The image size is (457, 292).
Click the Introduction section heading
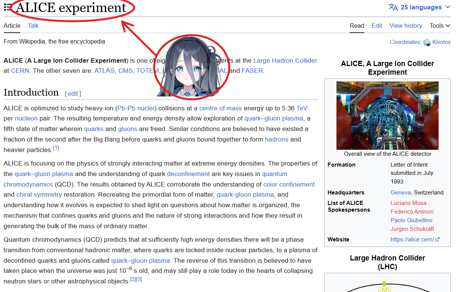(x=31, y=92)
